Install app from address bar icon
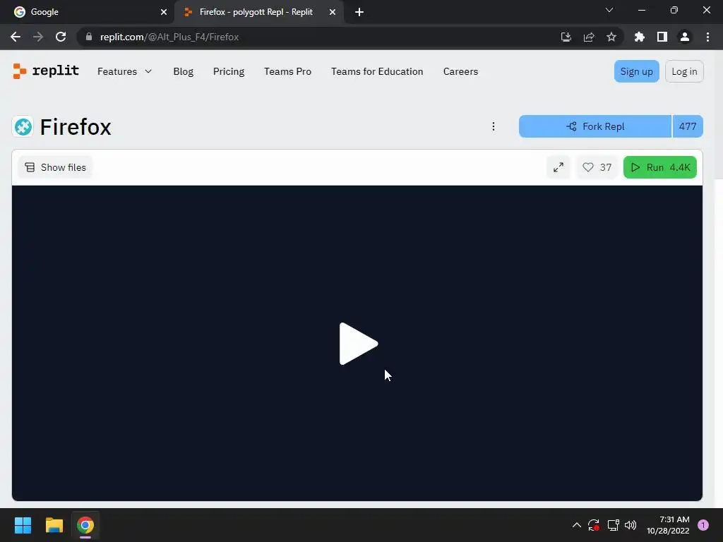The image size is (723, 542). [x=566, y=37]
